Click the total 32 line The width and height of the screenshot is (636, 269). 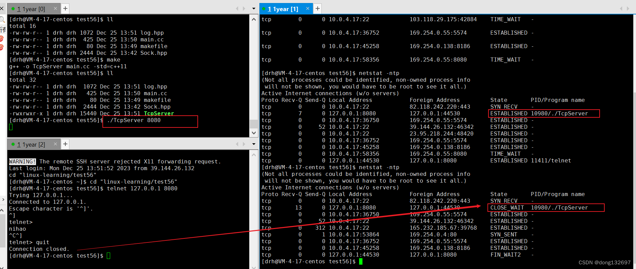point(22,80)
